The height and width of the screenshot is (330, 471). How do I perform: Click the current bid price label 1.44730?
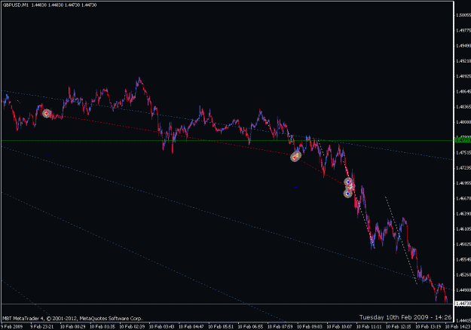click(463, 304)
